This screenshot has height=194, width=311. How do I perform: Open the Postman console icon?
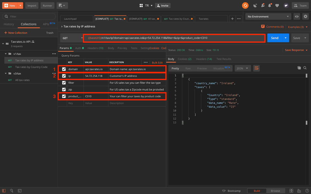(20, 191)
